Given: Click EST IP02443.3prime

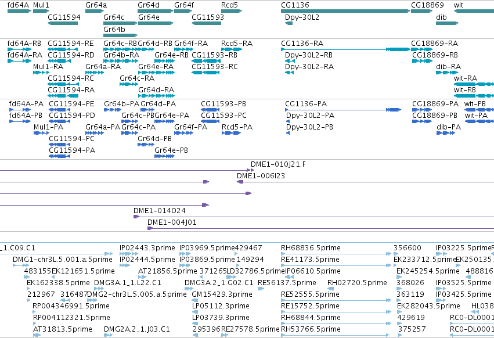Looking at the screenshot, I should coord(147,248).
